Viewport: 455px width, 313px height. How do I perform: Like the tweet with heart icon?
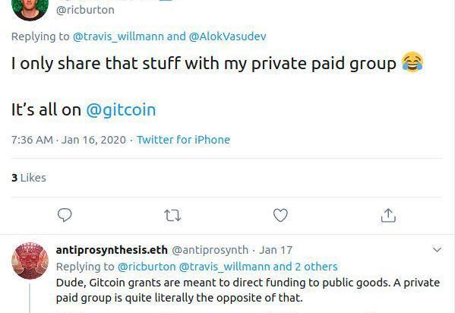click(x=280, y=215)
